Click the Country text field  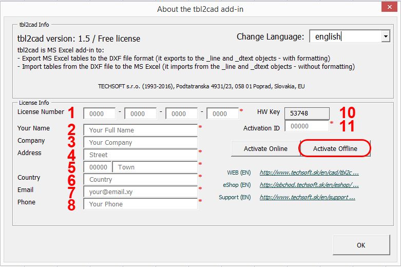(x=140, y=180)
